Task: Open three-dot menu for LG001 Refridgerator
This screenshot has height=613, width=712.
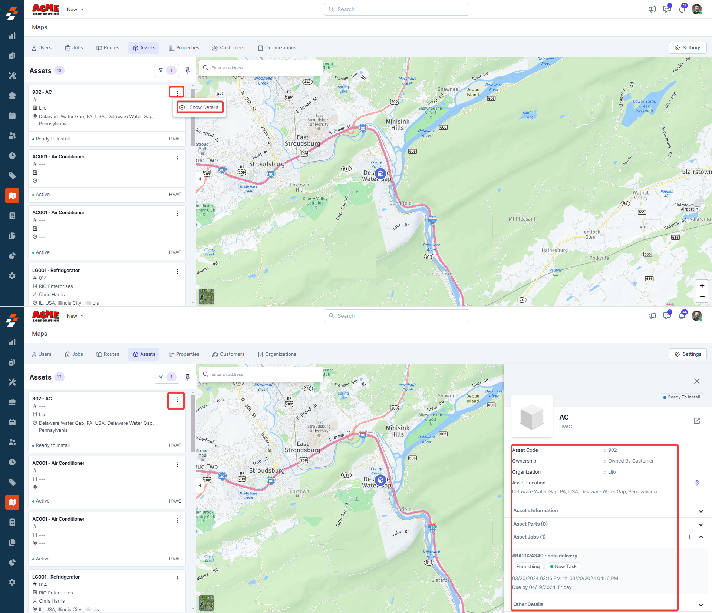Action: tap(177, 271)
